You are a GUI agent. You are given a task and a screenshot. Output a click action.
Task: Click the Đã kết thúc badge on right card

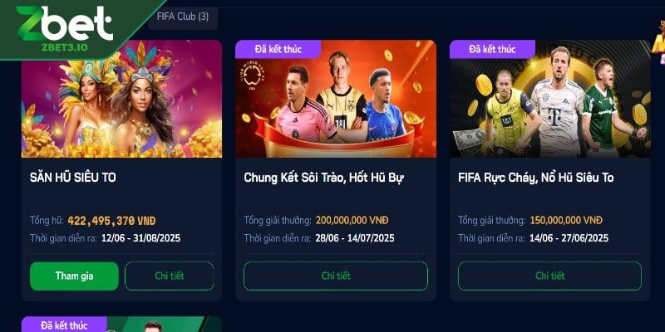[x=492, y=49]
